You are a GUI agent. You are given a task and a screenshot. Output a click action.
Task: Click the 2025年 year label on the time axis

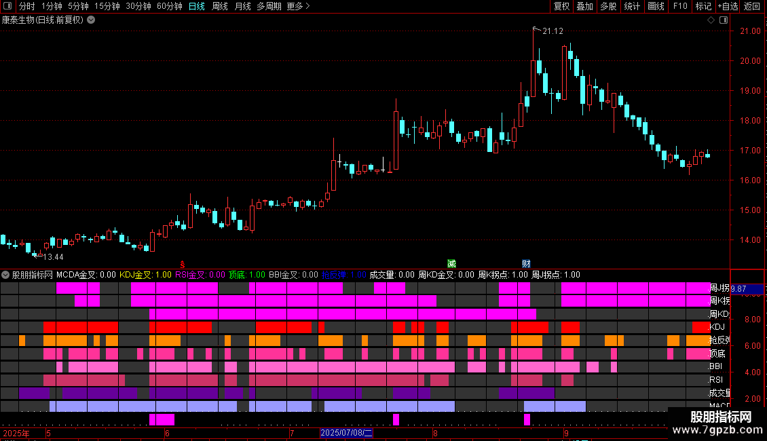click(x=16, y=433)
